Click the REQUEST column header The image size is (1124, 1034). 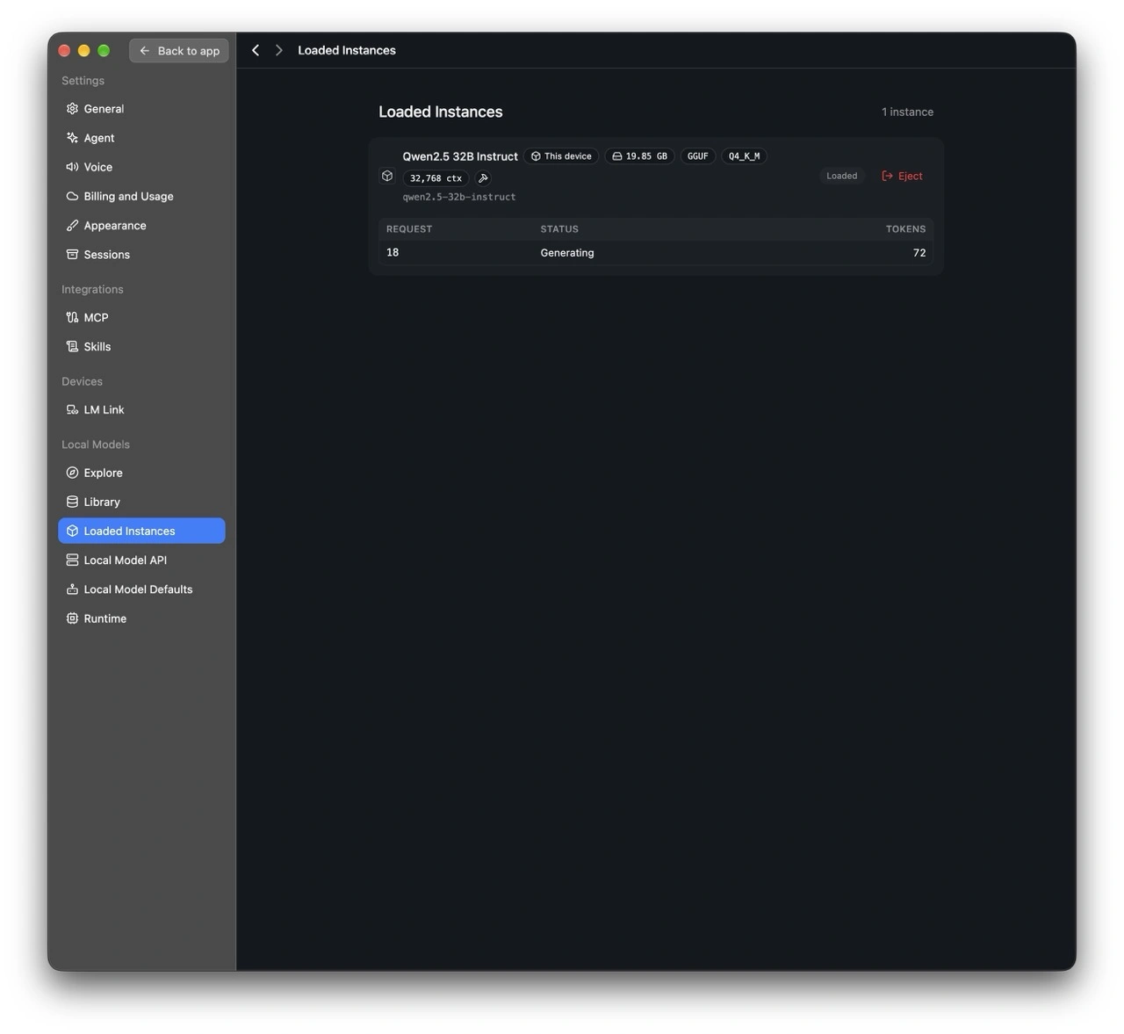[409, 229]
